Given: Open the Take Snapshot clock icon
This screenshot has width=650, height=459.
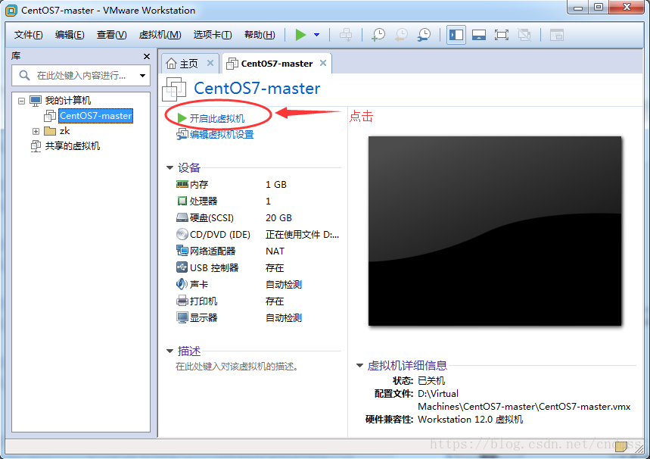Looking at the screenshot, I should click(378, 35).
